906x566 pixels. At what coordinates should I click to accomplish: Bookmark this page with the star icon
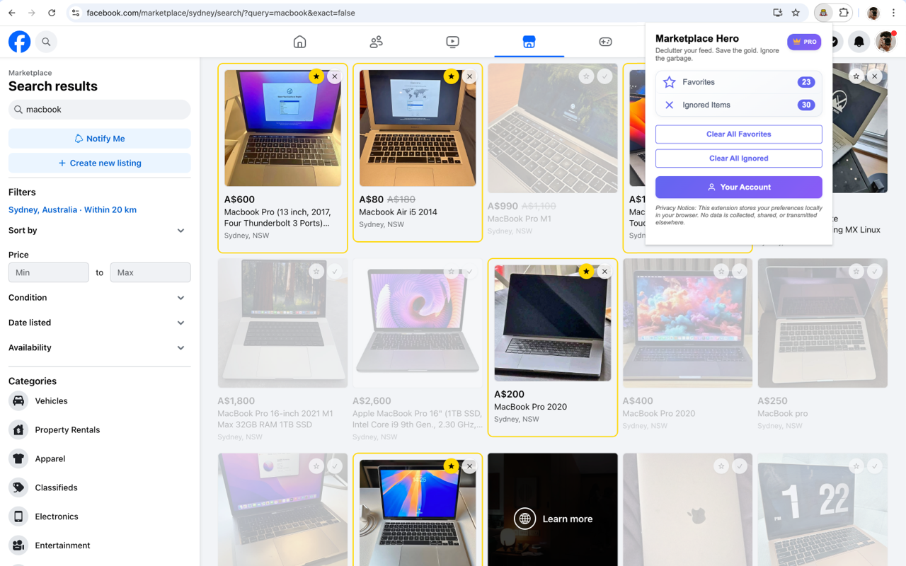click(796, 13)
